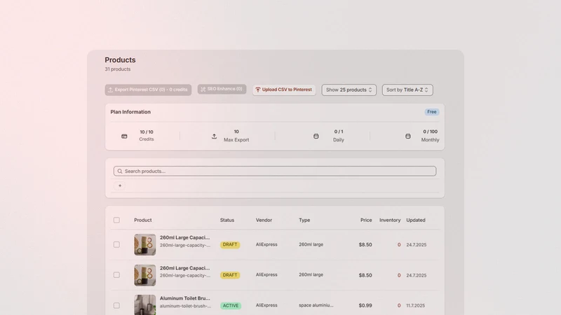Click the 0 / 100 Monthly value
This screenshot has width=561, height=315.
coord(430,132)
